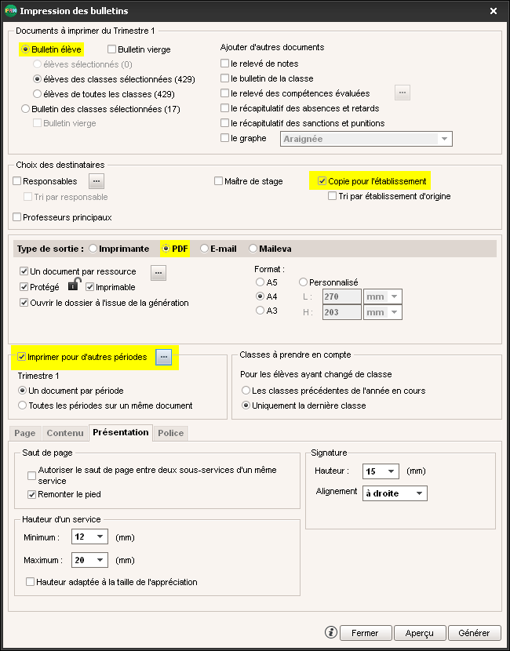Image resolution: width=510 pixels, height=651 pixels.
Task: Click the H height field showing 203
Action: point(342,312)
